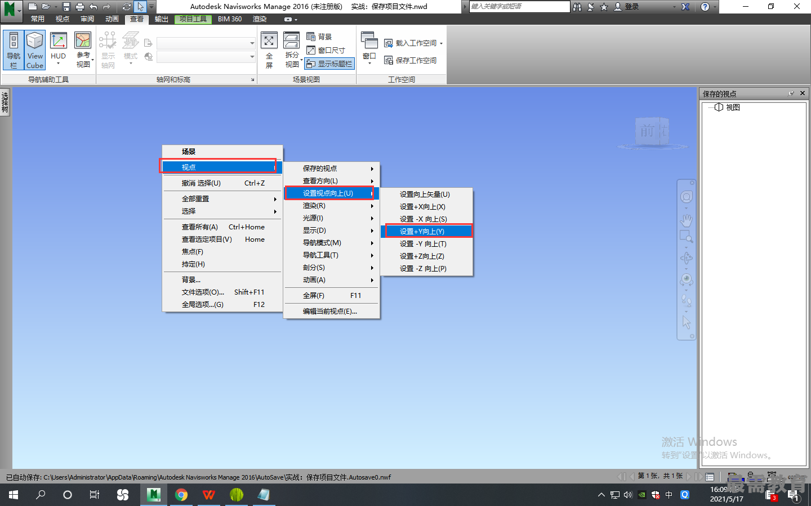Select 编辑当前视点(E)... menu entry
This screenshot has width=811, height=506.
[x=332, y=311]
